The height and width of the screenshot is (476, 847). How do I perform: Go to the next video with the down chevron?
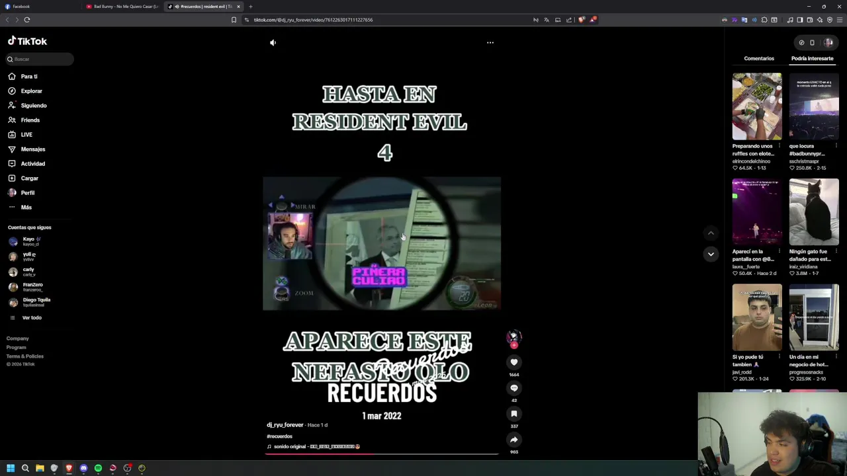711,254
